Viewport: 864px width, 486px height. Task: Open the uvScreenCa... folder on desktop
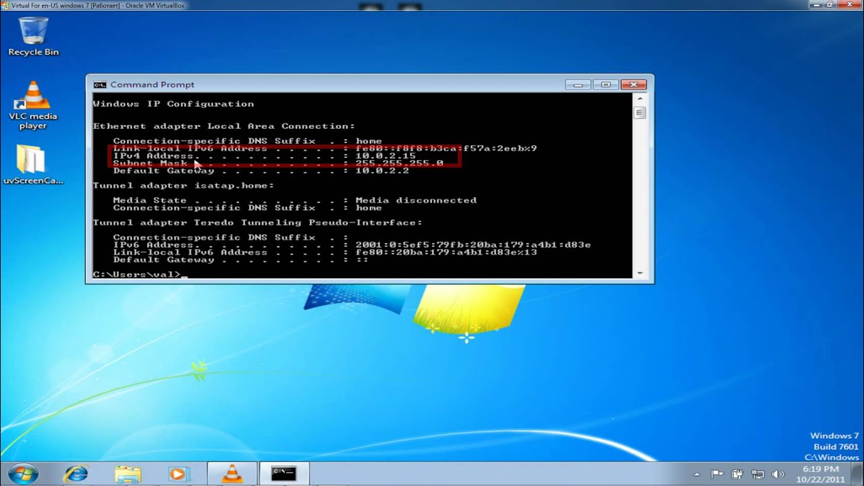point(33,165)
